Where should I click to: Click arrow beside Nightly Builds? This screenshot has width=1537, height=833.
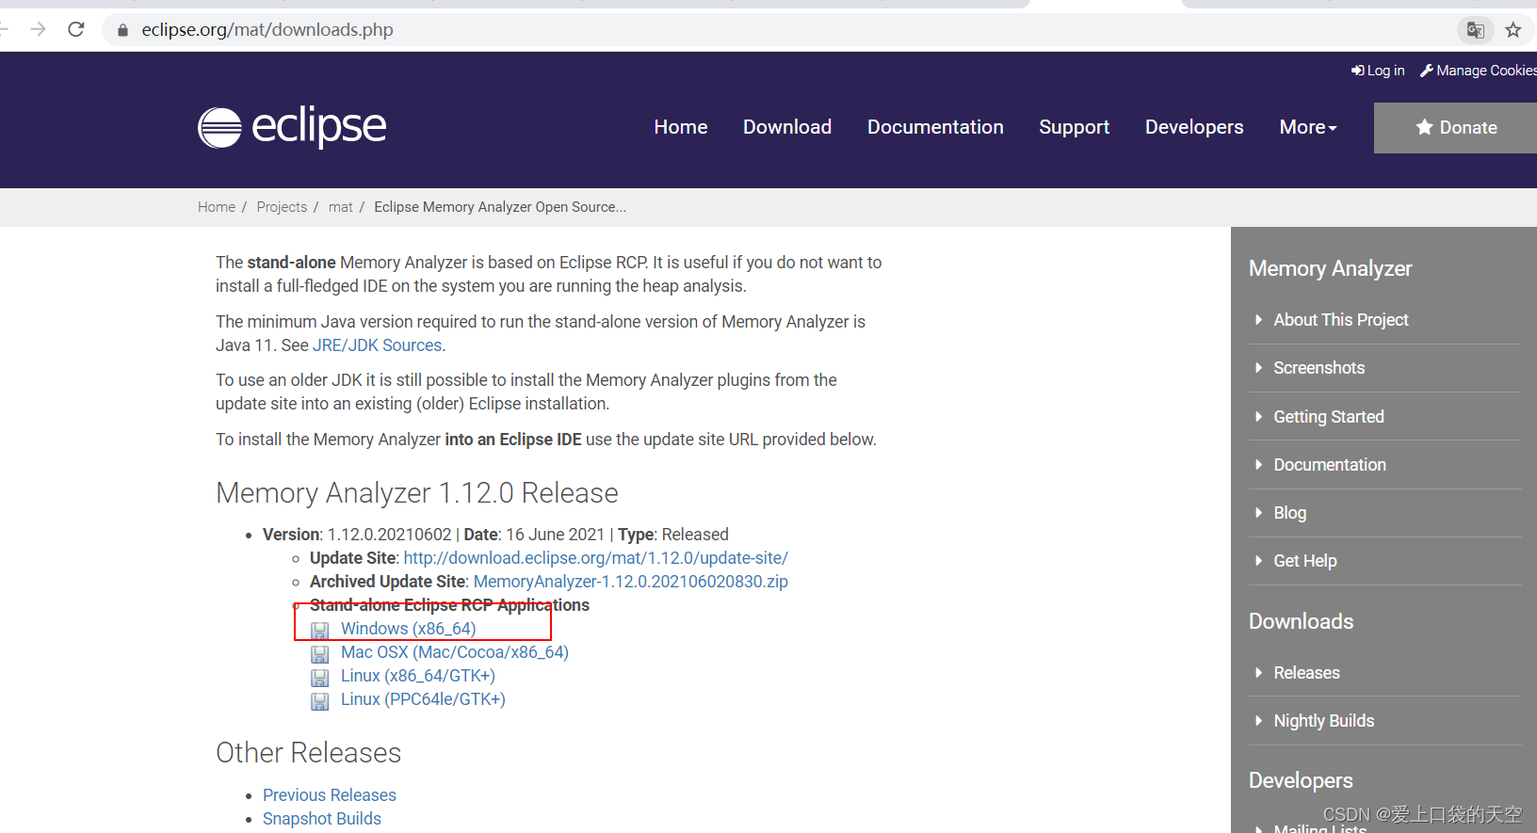pyautogui.click(x=1258, y=720)
